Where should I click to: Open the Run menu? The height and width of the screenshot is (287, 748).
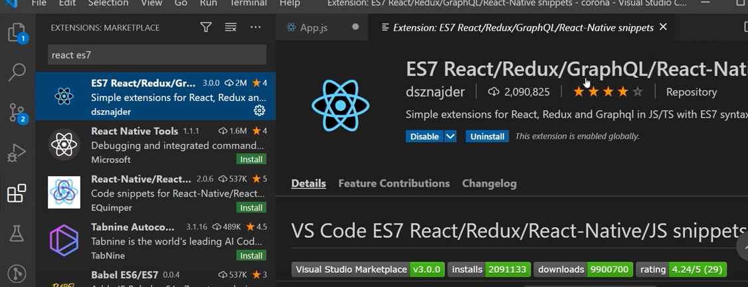click(209, 3)
